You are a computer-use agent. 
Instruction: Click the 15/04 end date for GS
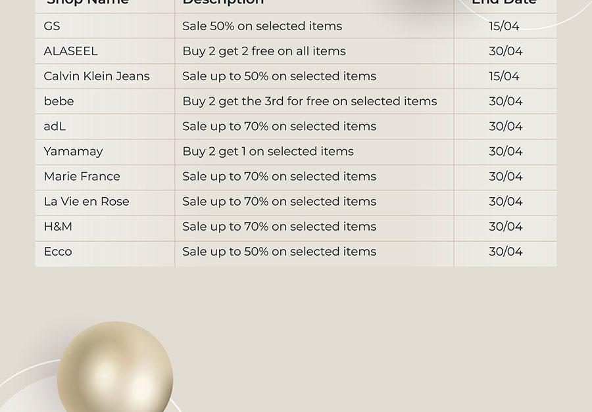504,26
